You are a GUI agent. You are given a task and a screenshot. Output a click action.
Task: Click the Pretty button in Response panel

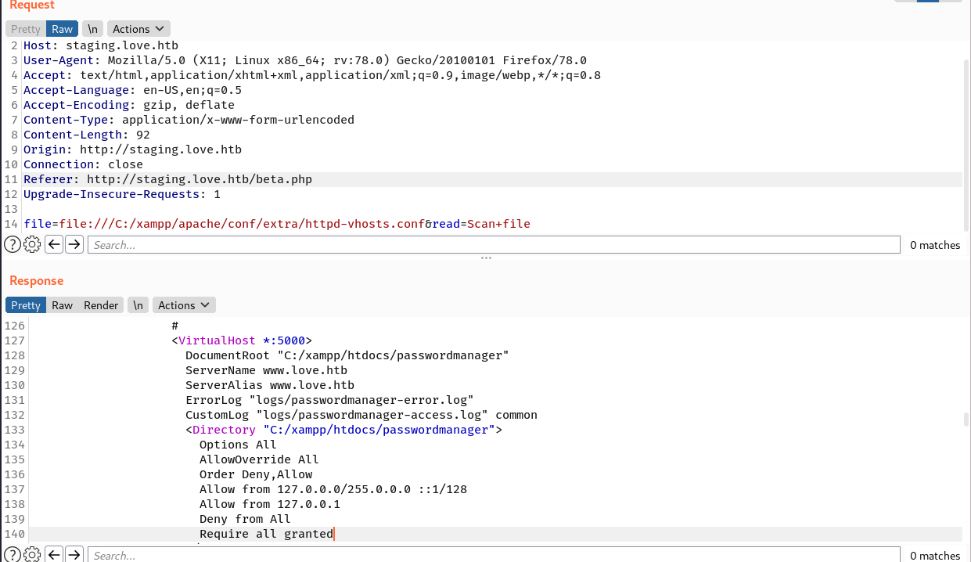[x=25, y=305]
